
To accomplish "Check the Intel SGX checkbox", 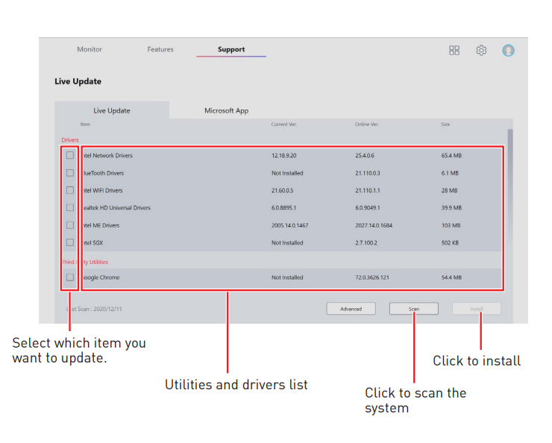I will pyautogui.click(x=70, y=242).
